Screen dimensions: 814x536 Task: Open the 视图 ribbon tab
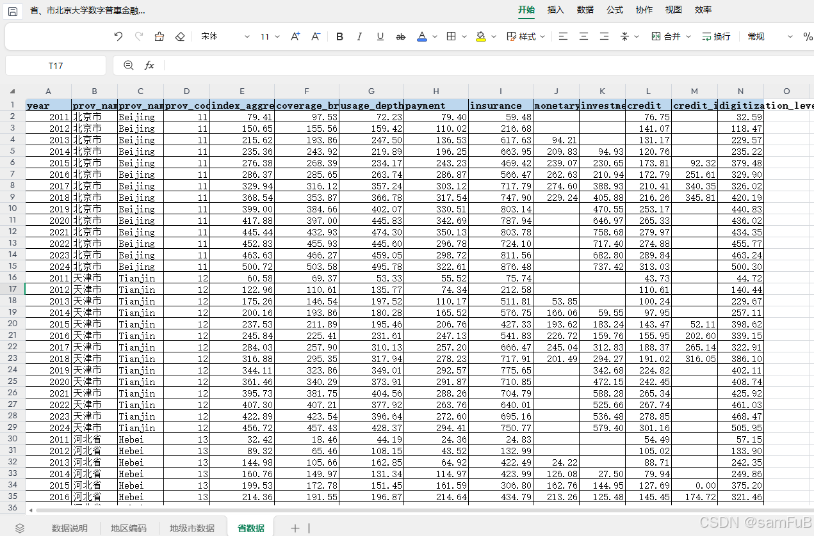pyautogui.click(x=673, y=10)
